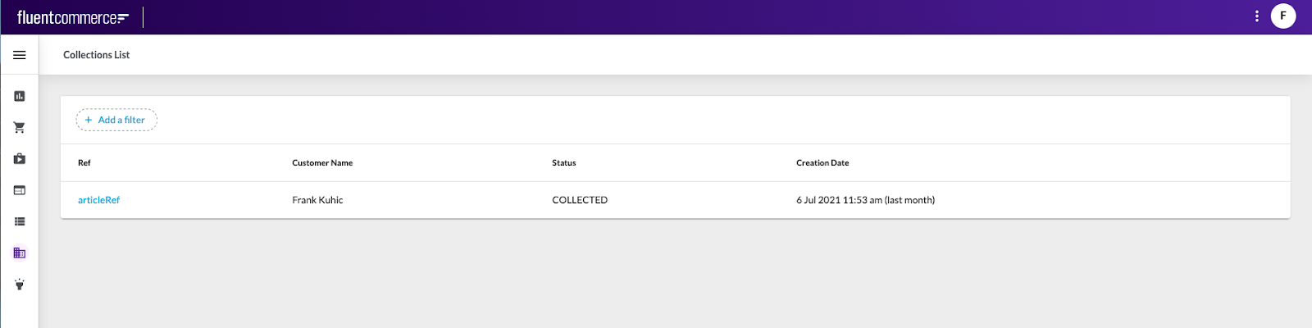The image size is (1312, 328).
Task: Open the bar chart dashboard icon in sidebar
Action: click(x=20, y=96)
